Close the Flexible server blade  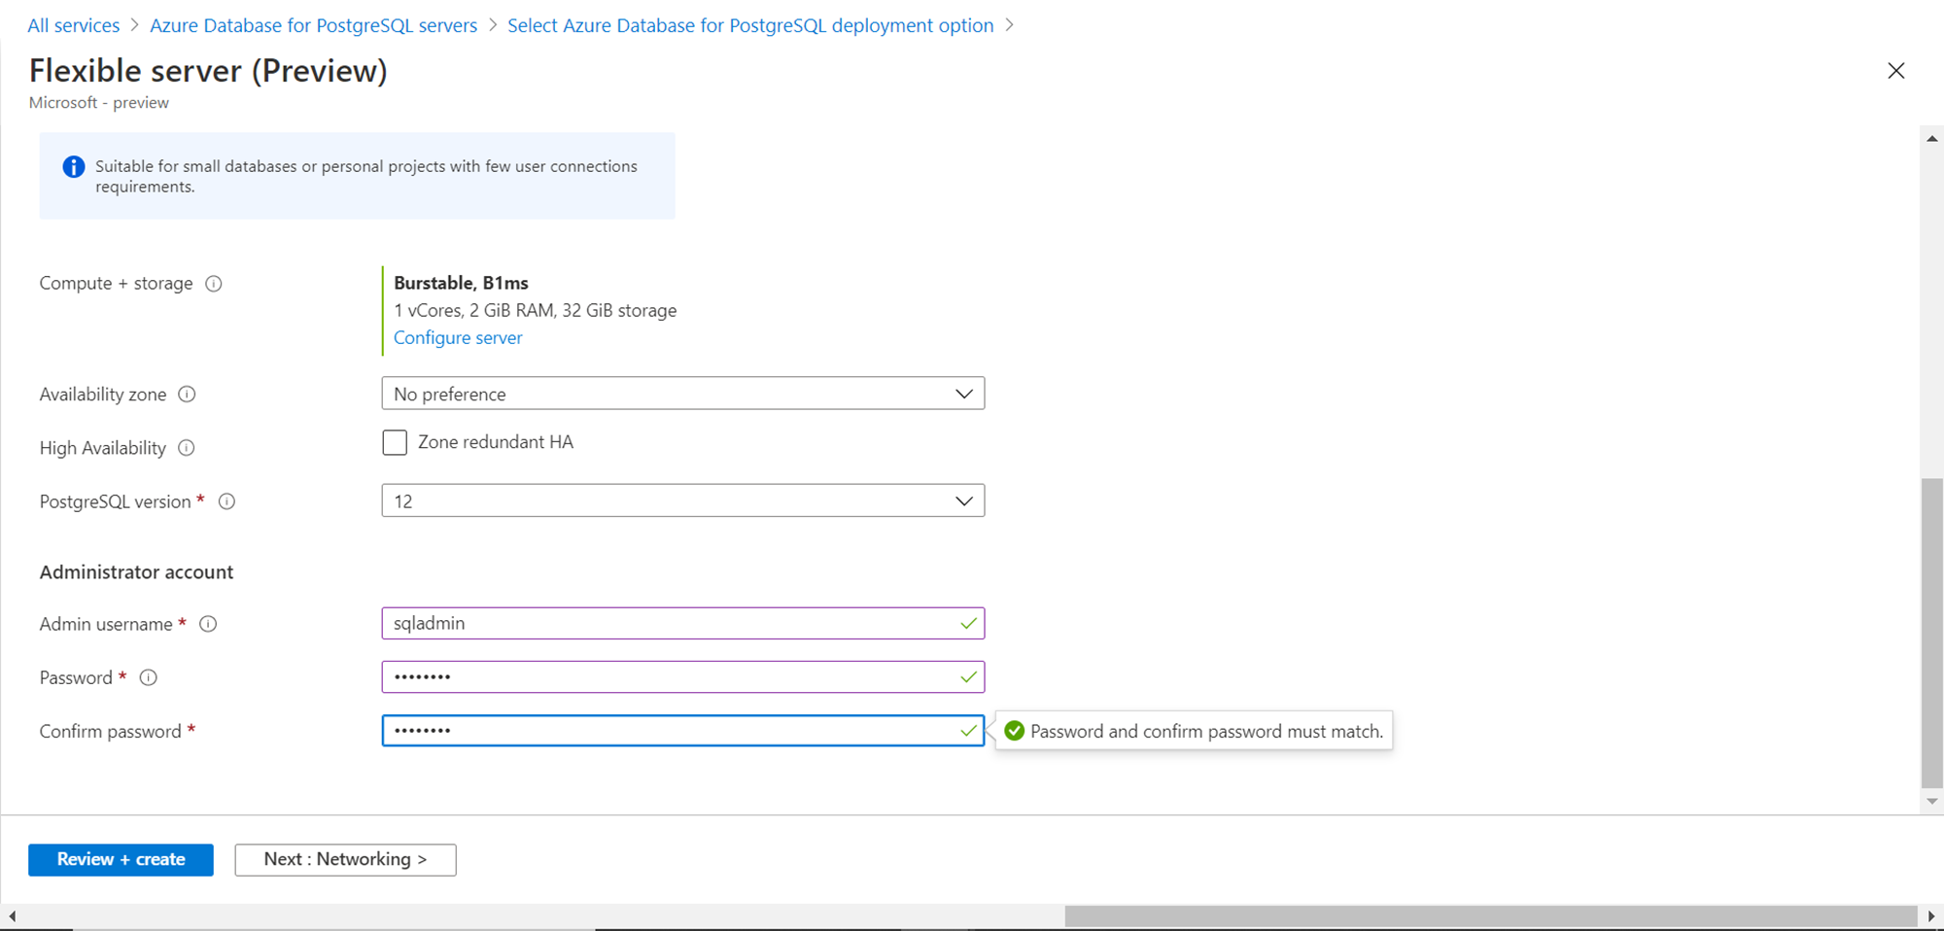pyautogui.click(x=1895, y=71)
